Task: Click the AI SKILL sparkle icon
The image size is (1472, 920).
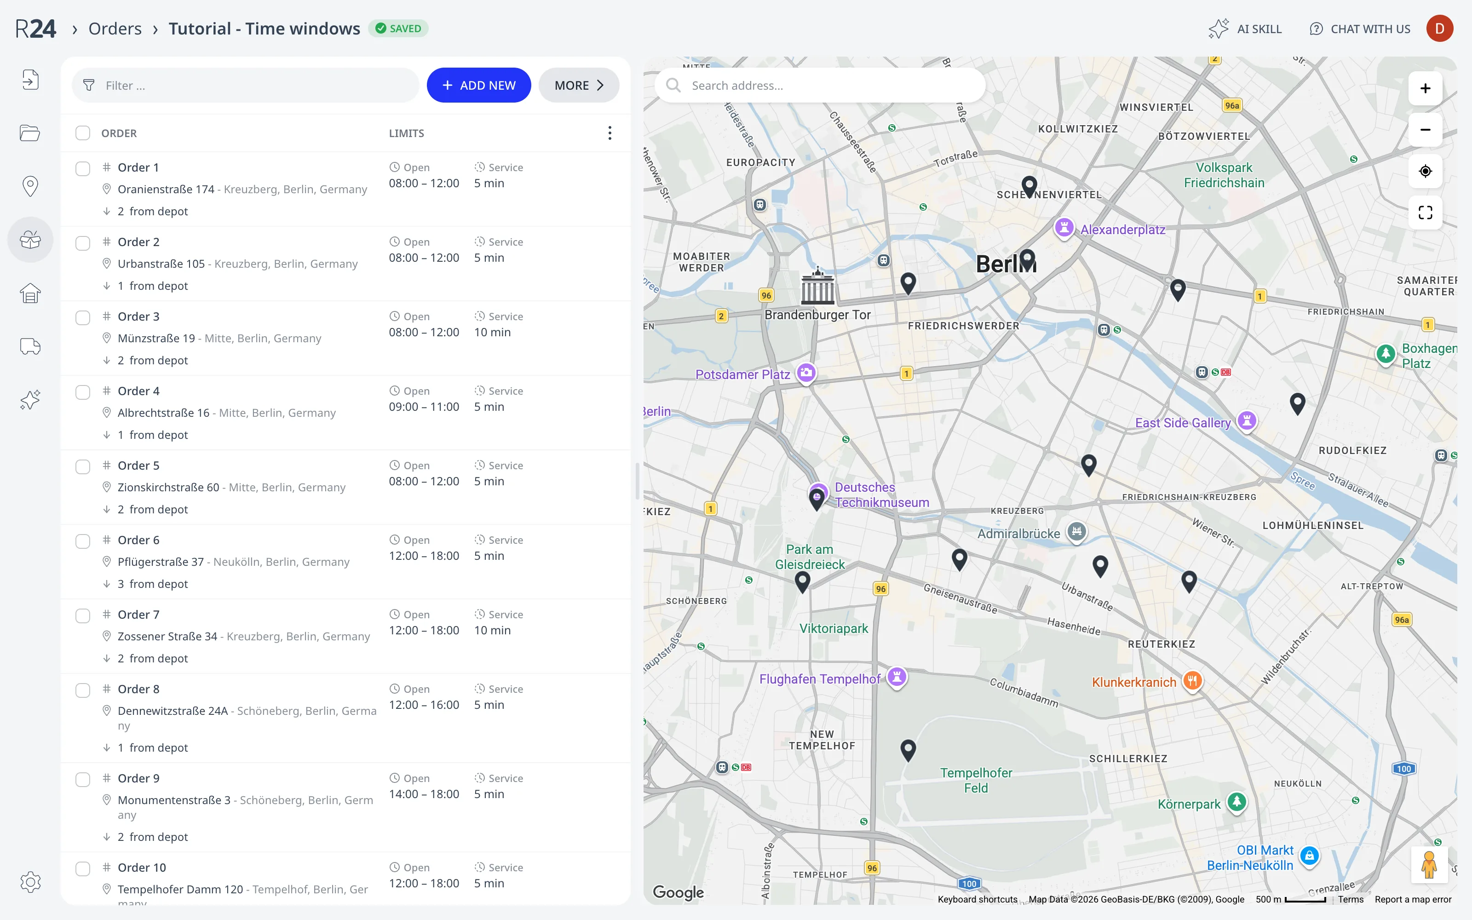Action: pos(1219,29)
